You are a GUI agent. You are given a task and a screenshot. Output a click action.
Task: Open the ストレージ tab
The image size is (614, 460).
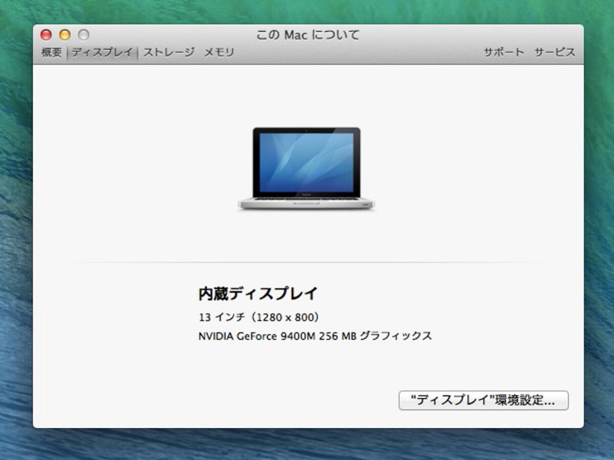pos(169,52)
